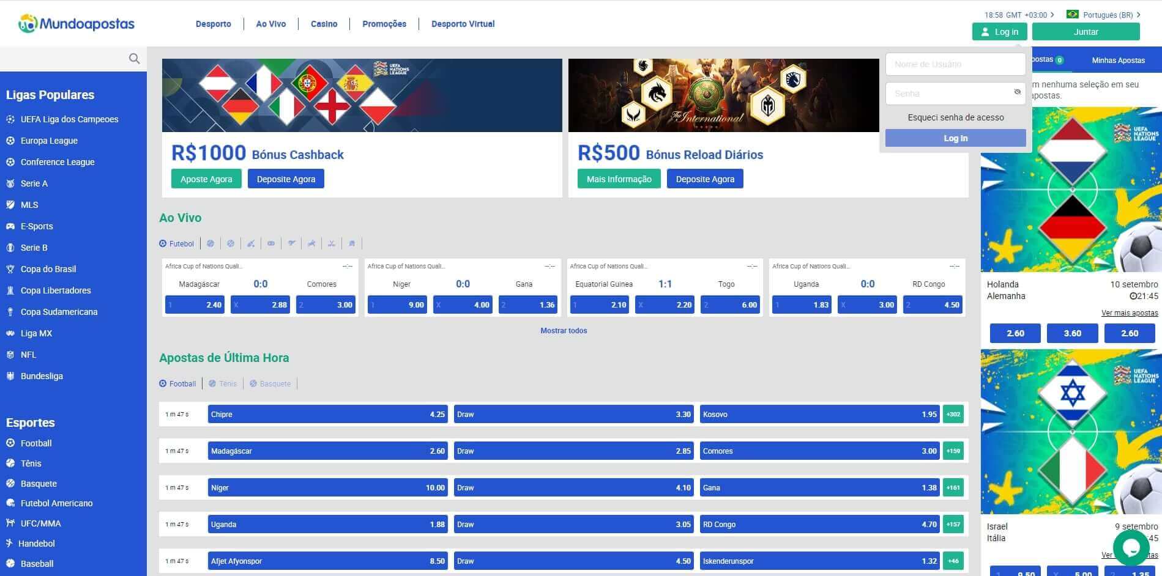Expand the +302 extra markets for Chipre vs Kosovo
The width and height of the screenshot is (1162, 576).
point(953,414)
